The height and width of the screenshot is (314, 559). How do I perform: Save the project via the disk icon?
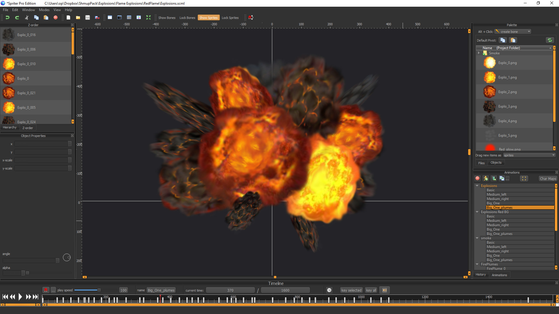[x=87, y=17]
